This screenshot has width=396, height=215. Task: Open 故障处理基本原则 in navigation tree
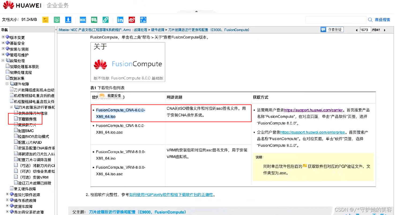(x=24, y=67)
